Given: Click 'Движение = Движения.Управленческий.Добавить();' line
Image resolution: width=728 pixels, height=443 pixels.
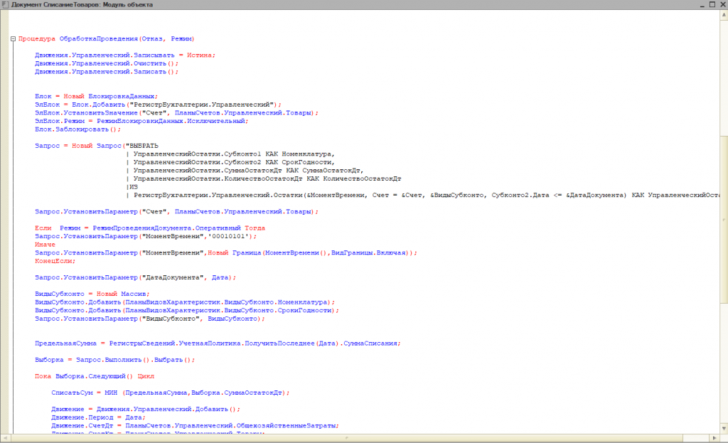Looking at the screenshot, I should click(x=146, y=410).
